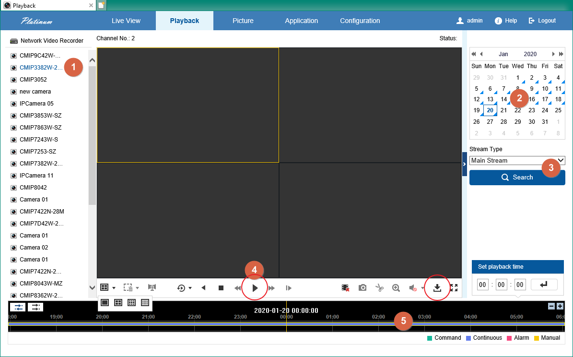Image resolution: width=573 pixels, height=357 pixels.
Task: Capture a snapshot with the camera icon
Action: pyautogui.click(x=363, y=288)
